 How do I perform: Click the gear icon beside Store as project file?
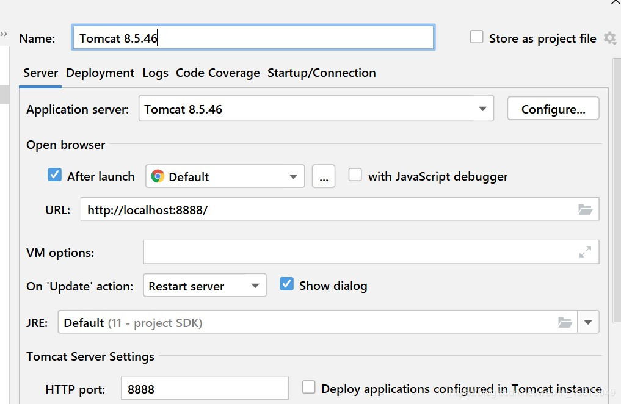click(609, 38)
